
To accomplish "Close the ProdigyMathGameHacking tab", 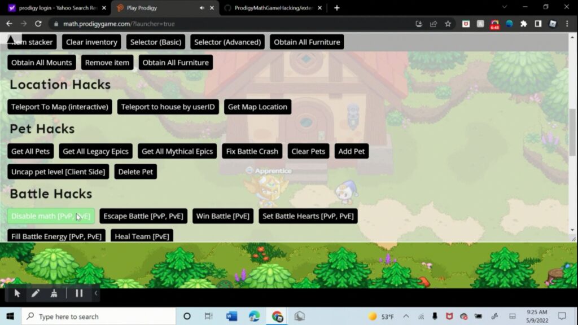I will pos(319,8).
